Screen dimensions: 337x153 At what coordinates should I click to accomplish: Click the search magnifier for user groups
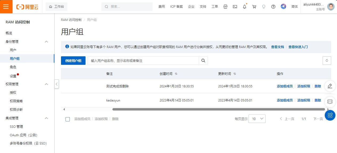pyautogui.click(x=203, y=61)
